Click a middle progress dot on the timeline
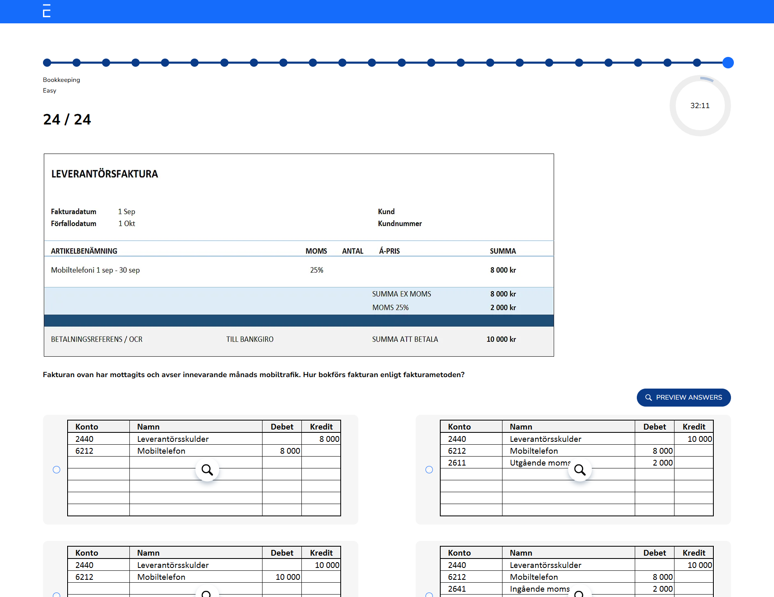 (372, 63)
